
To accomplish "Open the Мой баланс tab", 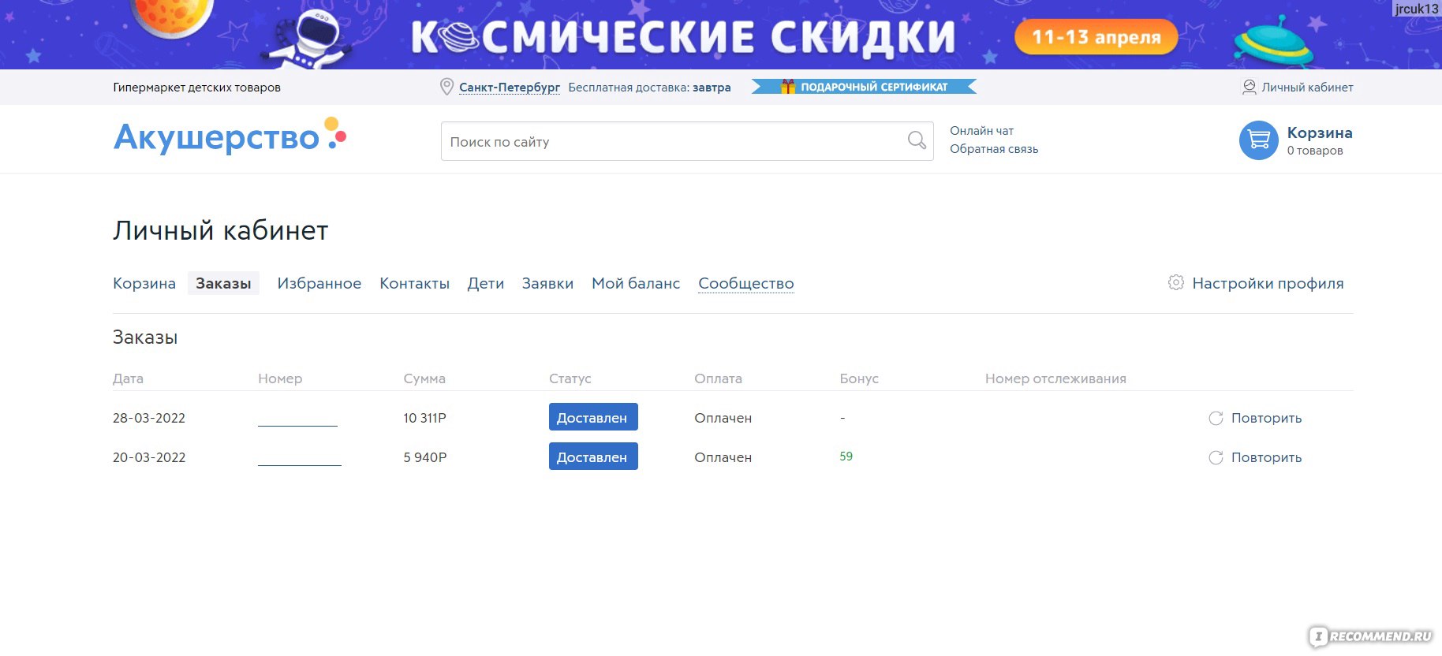I will point(636,283).
